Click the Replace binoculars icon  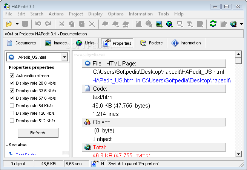pyautogui.click(x=126, y=24)
